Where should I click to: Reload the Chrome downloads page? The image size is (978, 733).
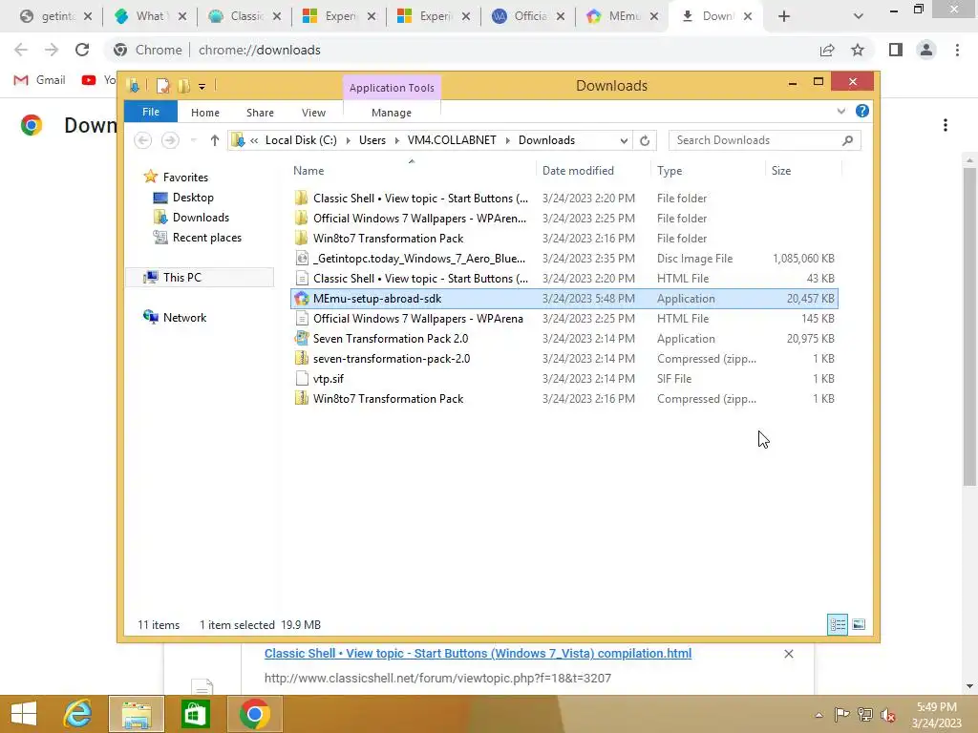coord(82,50)
